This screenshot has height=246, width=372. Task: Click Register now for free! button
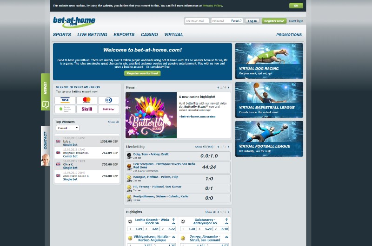[142, 73]
